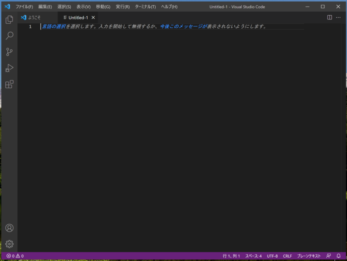
Task: Open the Extensions view icon
Action: click(x=9, y=84)
